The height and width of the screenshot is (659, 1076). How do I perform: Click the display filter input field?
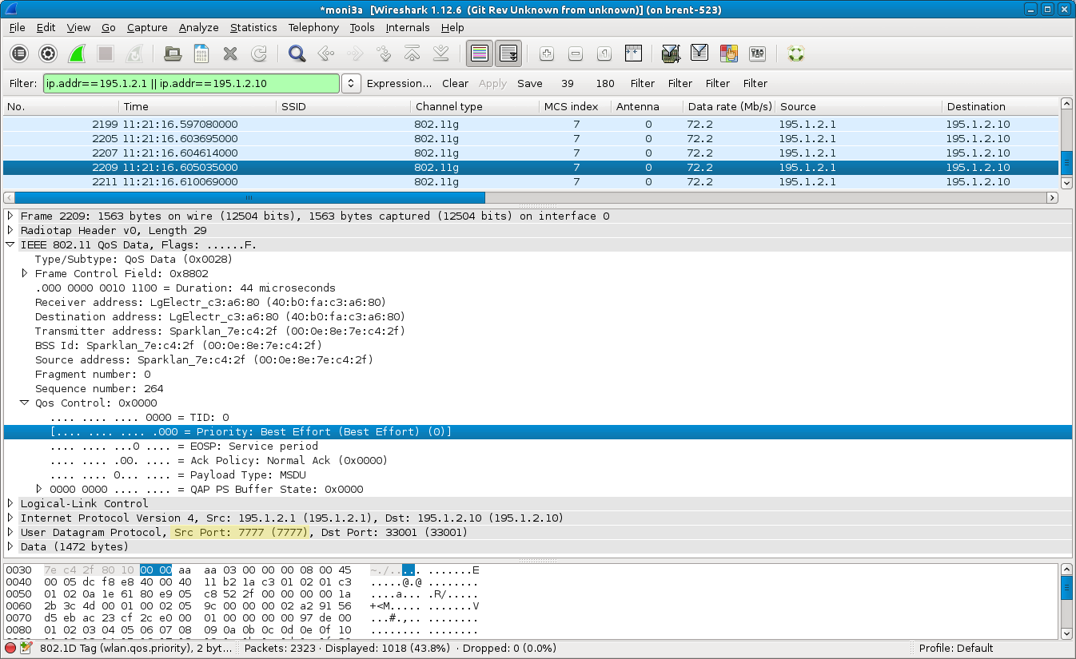pyautogui.click(x=192, y=83)
